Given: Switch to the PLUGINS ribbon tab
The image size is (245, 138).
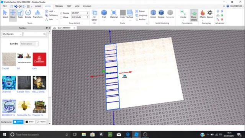Looking at the screenshot, I should (x=87, y=6).
